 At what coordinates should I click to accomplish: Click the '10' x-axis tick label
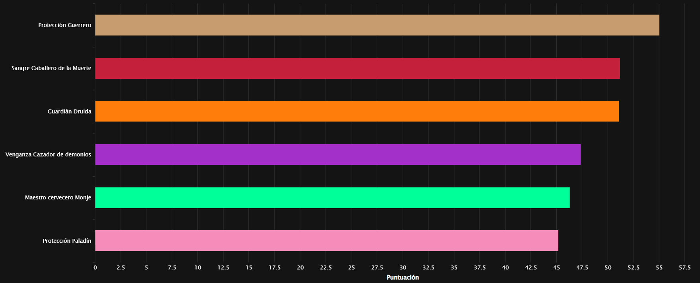coord(198,267)
